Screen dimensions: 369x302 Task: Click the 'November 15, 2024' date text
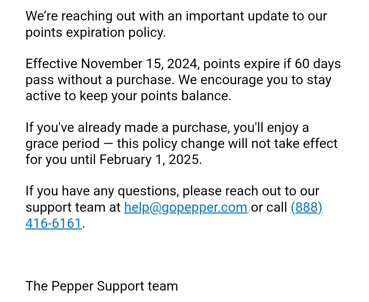pos(140,64)
